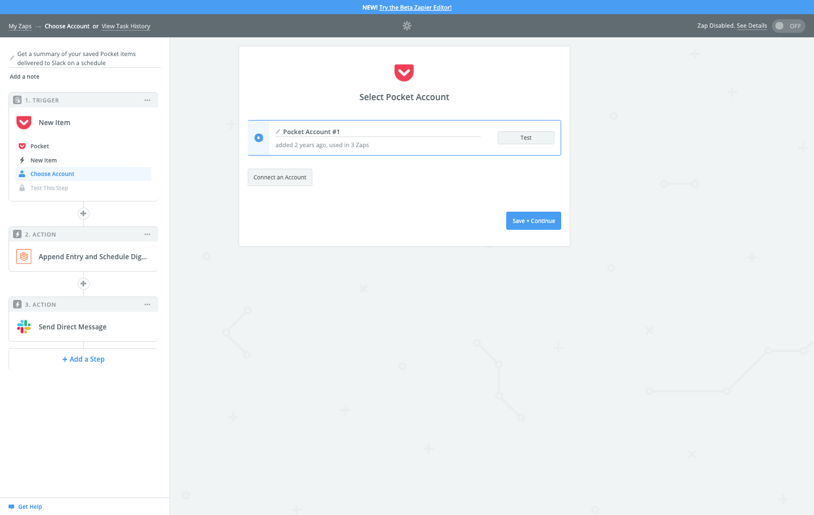
Task: Select the Test This Step substep
Action: tap(83, 188)
